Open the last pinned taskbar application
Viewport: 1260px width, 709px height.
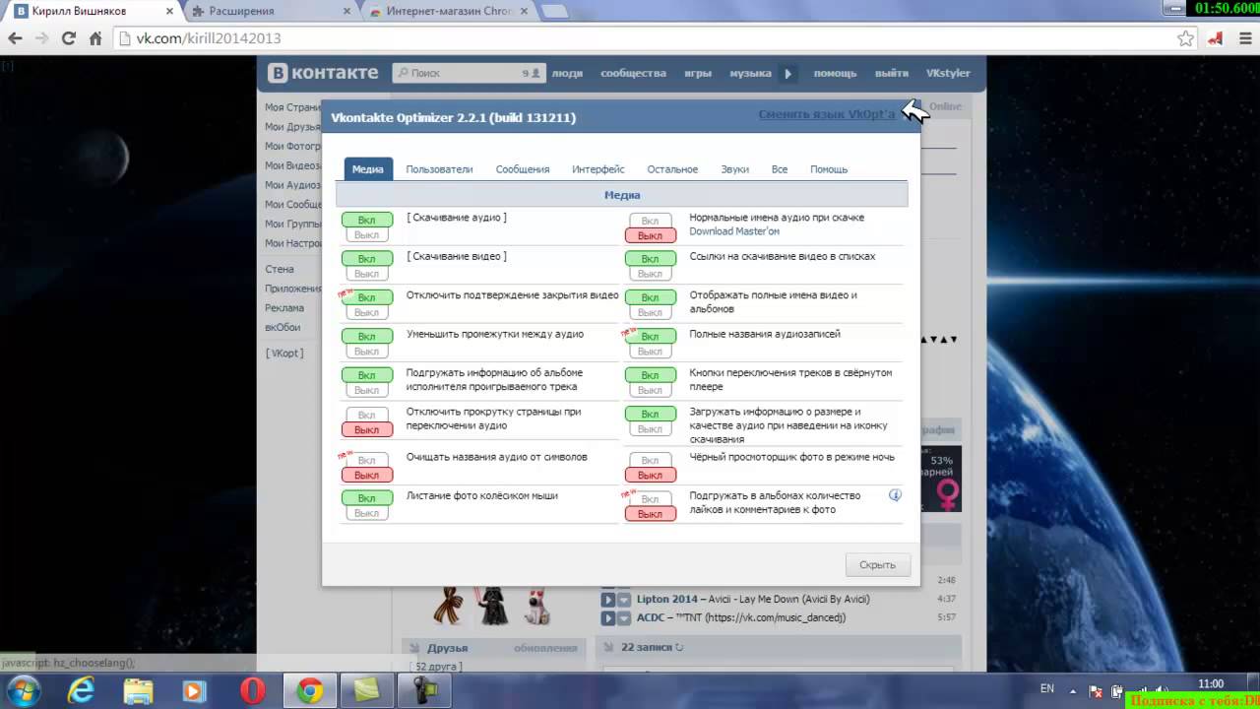[424, 691]
